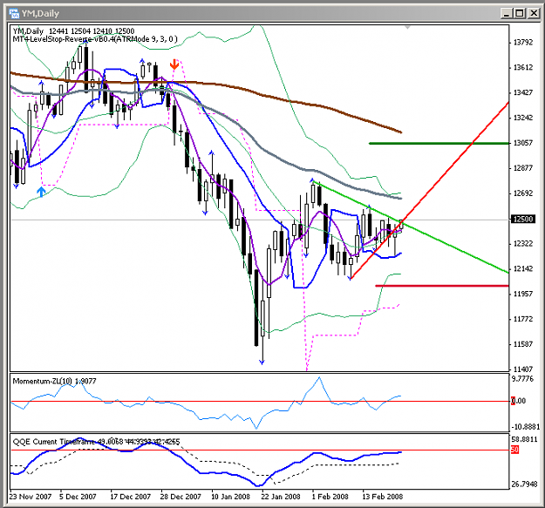Close the YM,Daily chart window
The image size is (545, 508).
(534, 14)
